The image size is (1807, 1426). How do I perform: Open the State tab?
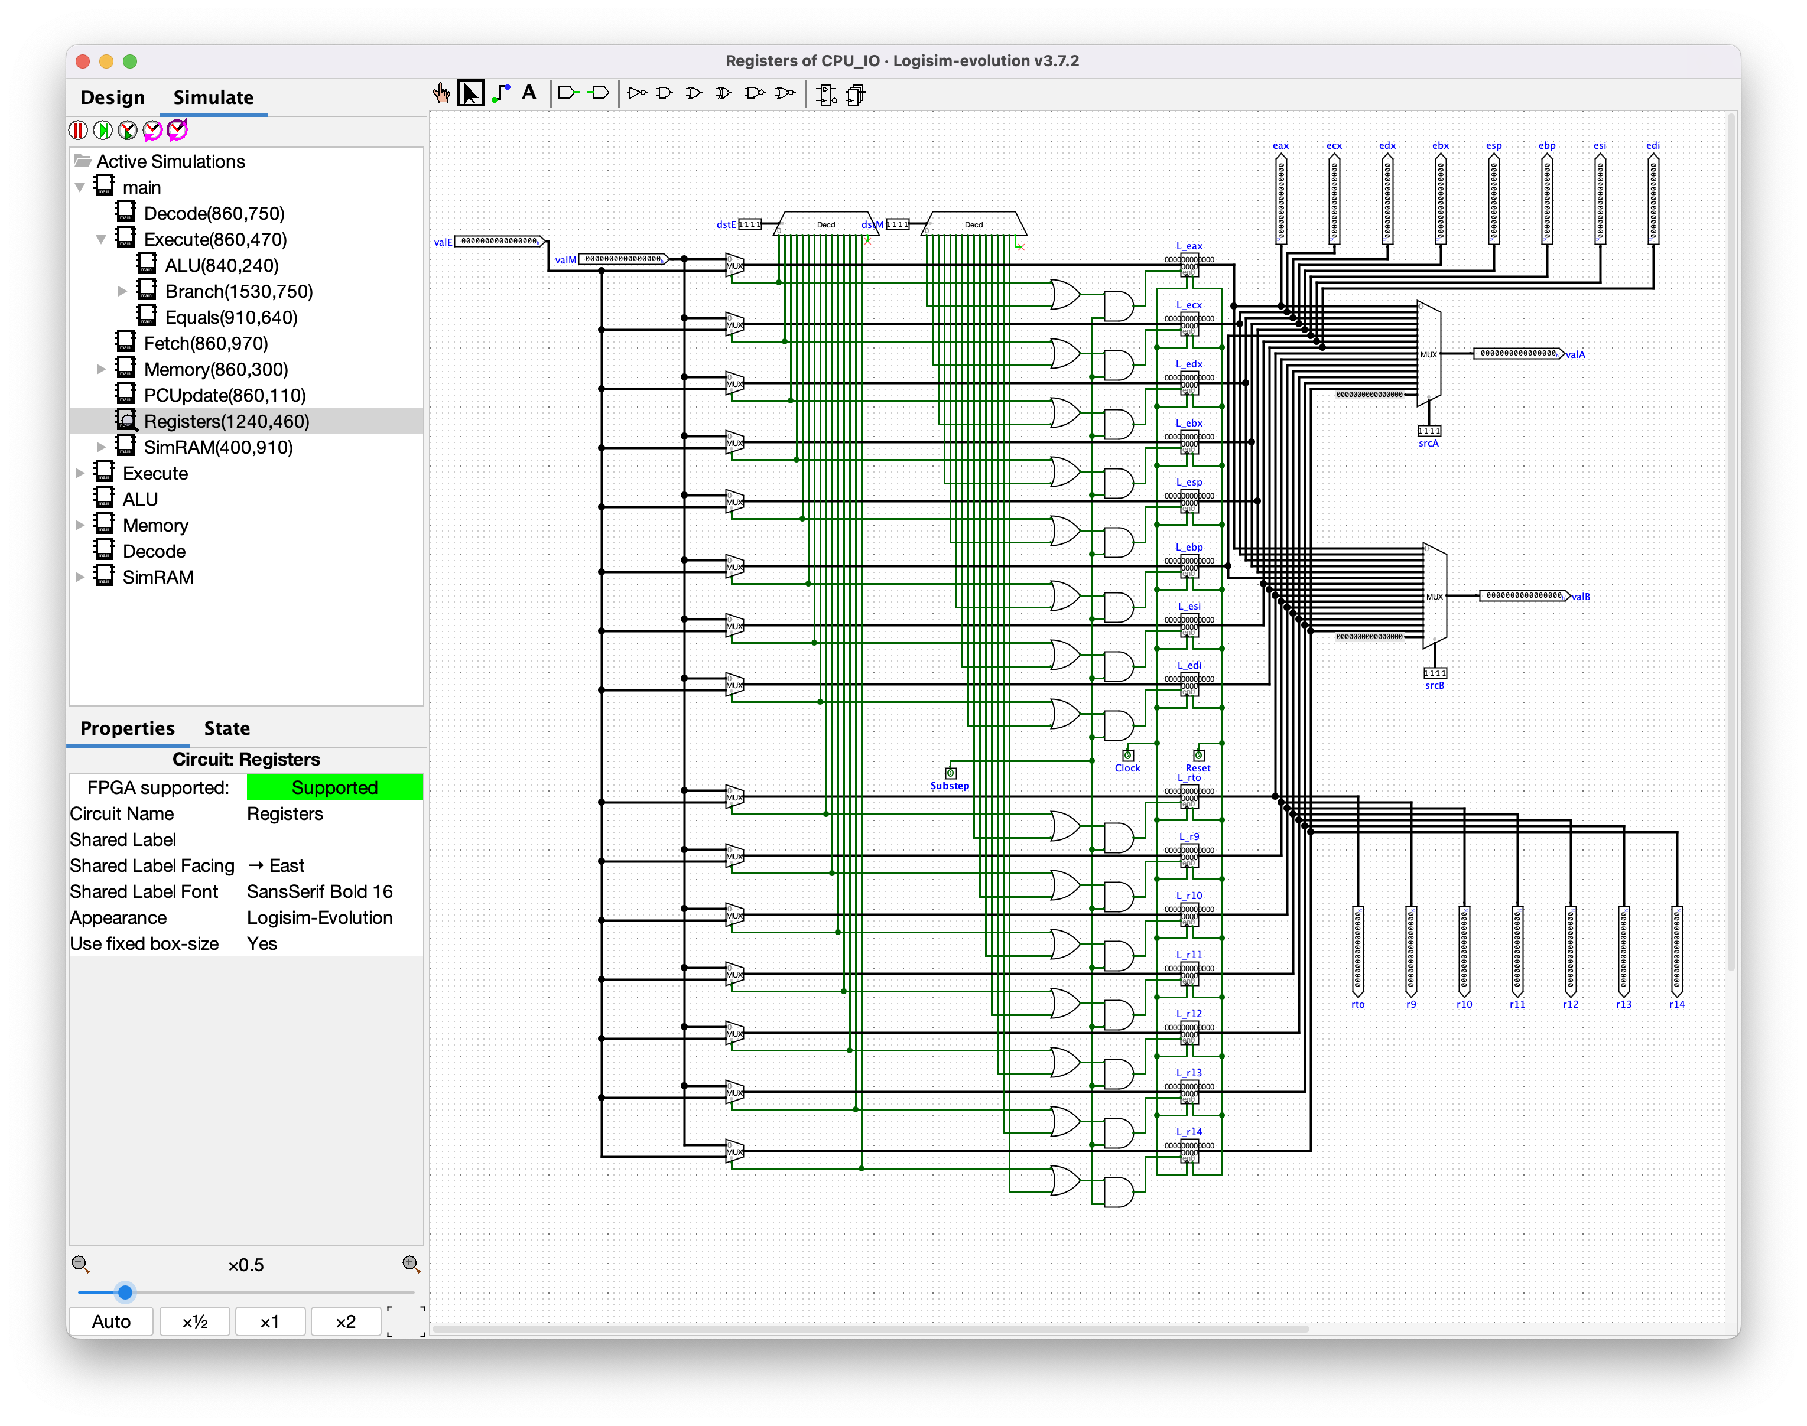tap(227, 728)
